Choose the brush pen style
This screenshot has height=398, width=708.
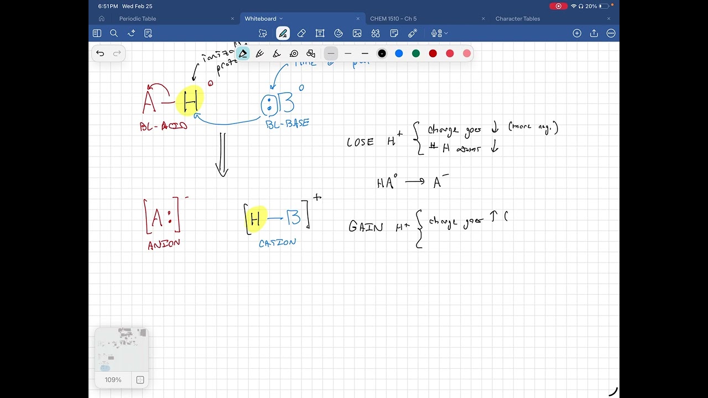point(260,54)
